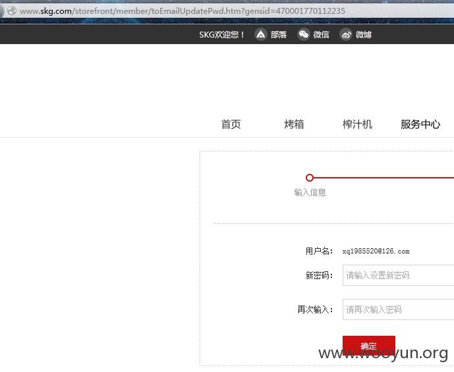This screenshot has width=454, height=372.
Task: Open the 微博 Weibo icon
Action: (x=346, y=35)
